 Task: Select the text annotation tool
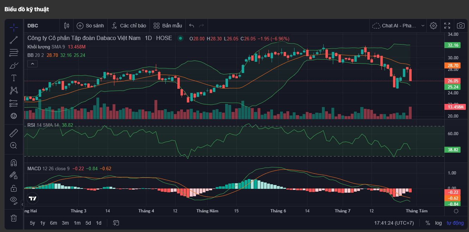pyautogui.click(x=14, y=78)
